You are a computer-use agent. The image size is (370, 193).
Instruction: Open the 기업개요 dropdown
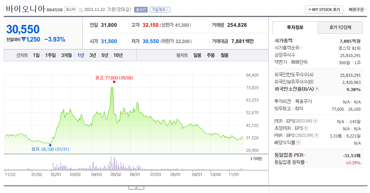tap(160, 10)
